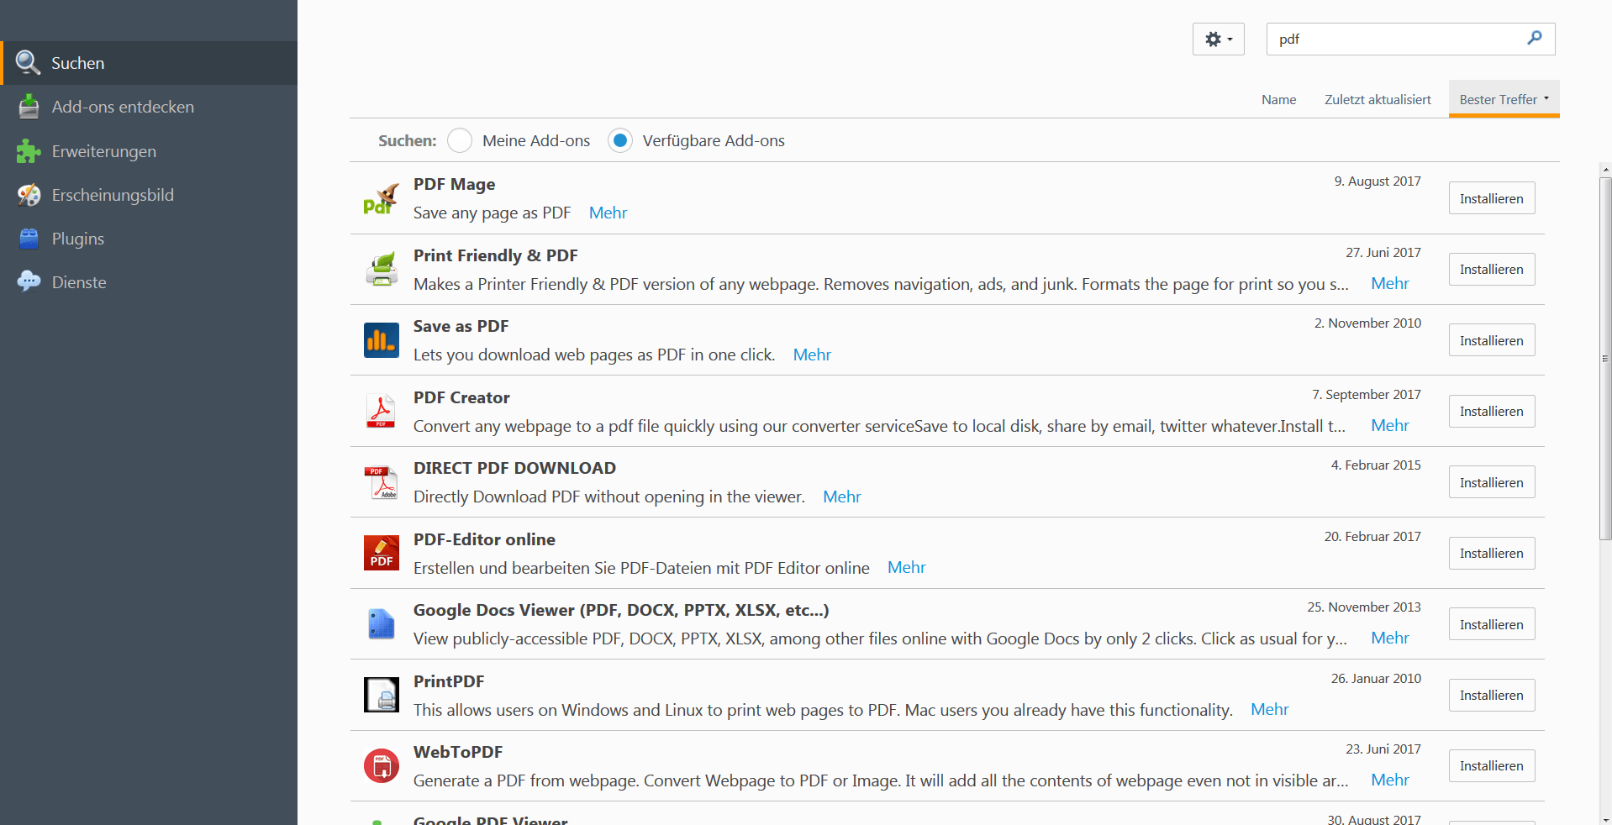This screenshot has width=1612, height=825.
Task: Click the PrintPDF description text
Action: pyautogui.click(x=823, y=710)
